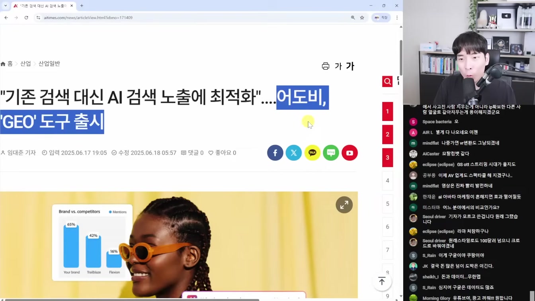Open the red site search icon
The width and height of the screenshot is (535, 301).
tap(387, 82)
